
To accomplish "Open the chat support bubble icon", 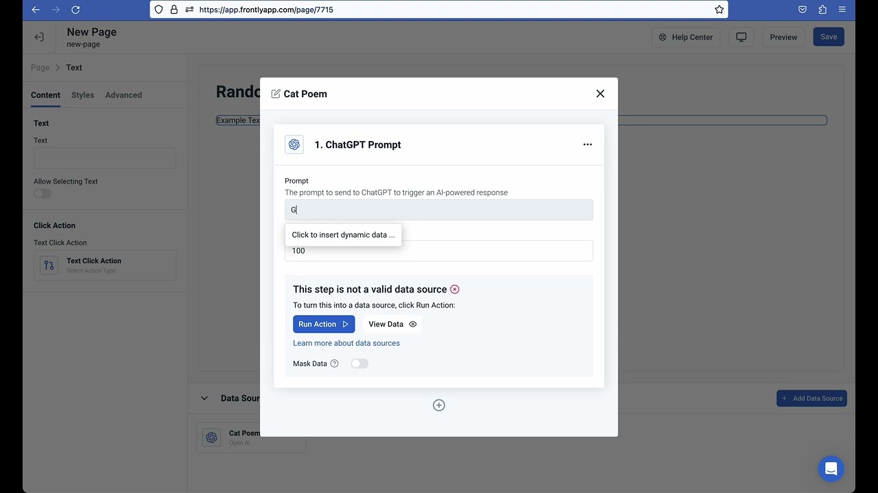I will tap(831, 469).
